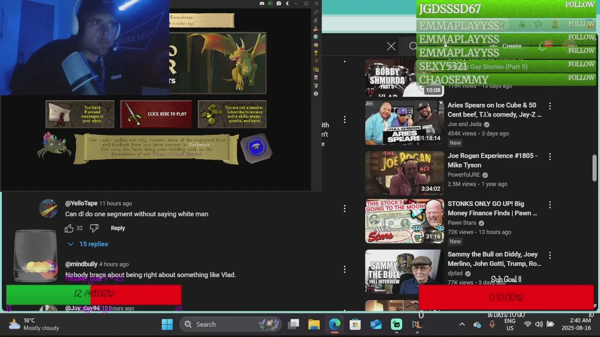
Task: Click the CLICK HERE TO PLAY button
Action: click(156, 114)
